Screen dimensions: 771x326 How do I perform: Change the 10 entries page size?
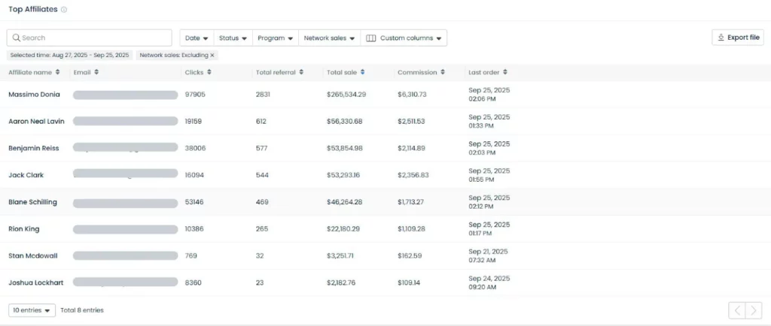pos(32,310)
